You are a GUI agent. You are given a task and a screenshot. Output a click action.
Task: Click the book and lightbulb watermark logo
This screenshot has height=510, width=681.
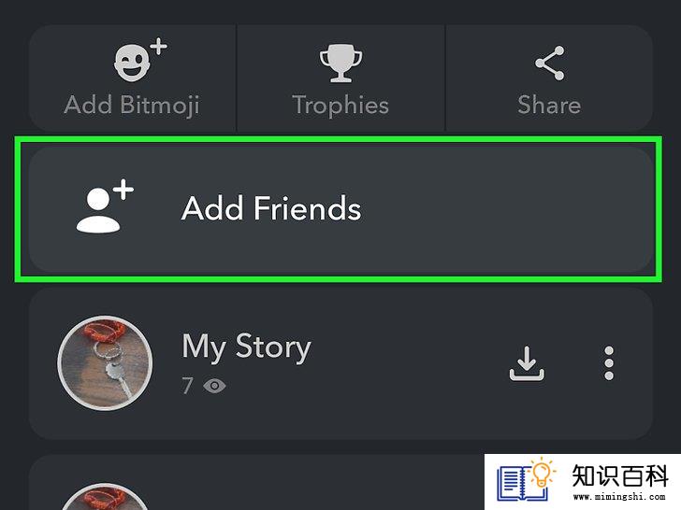[527, 479]
